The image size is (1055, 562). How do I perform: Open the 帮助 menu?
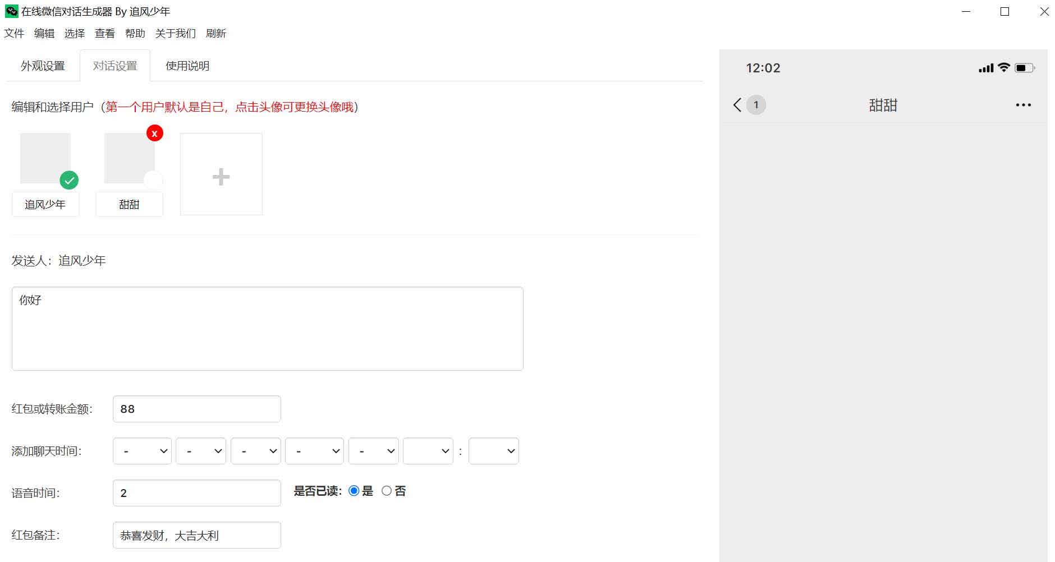[x=134, y=33]
